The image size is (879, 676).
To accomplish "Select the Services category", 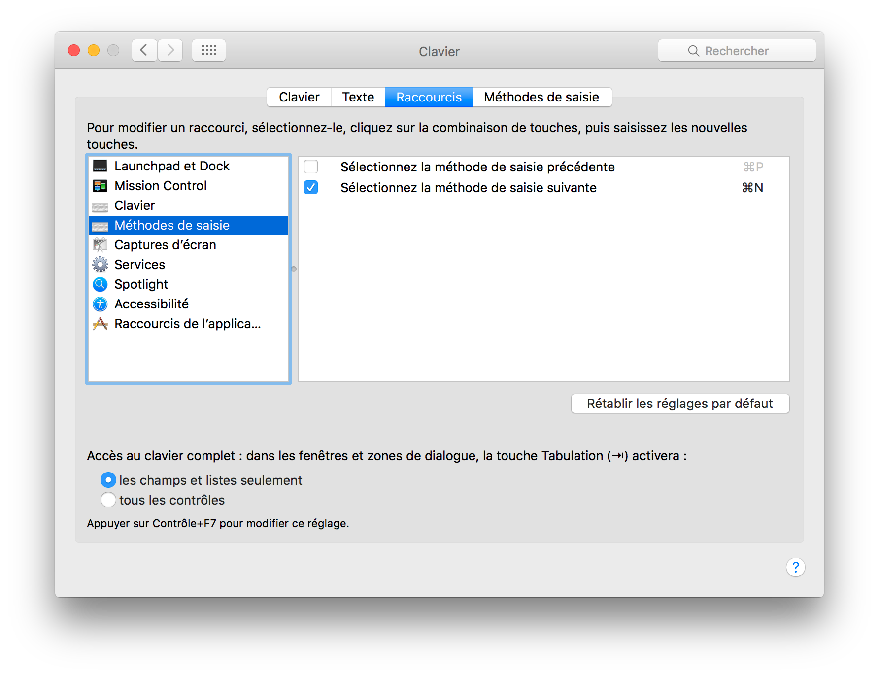I will [188, 265].
